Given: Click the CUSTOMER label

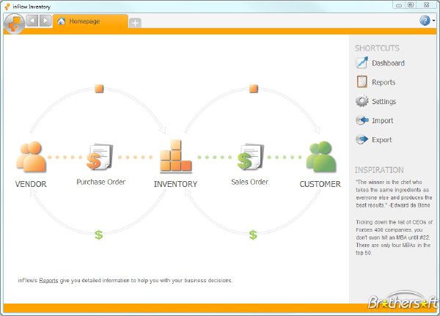Looking at the screenshot, I should click(x=320, y=184).
